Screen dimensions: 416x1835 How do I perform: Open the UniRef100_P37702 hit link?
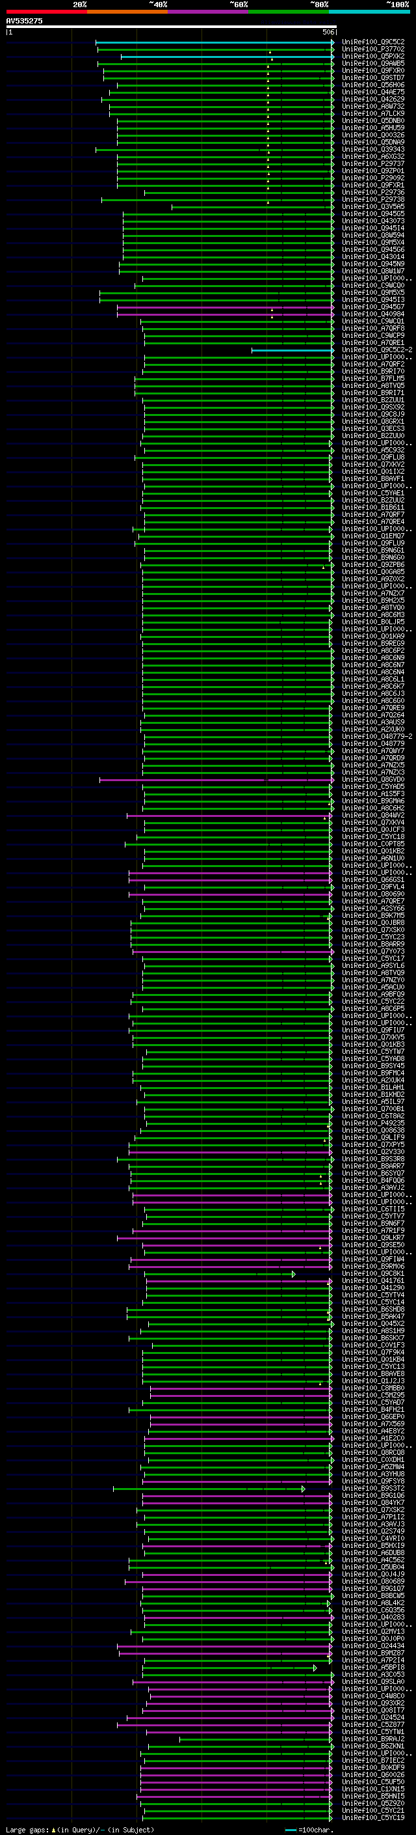pyautogui.click(x=373, y=49)
